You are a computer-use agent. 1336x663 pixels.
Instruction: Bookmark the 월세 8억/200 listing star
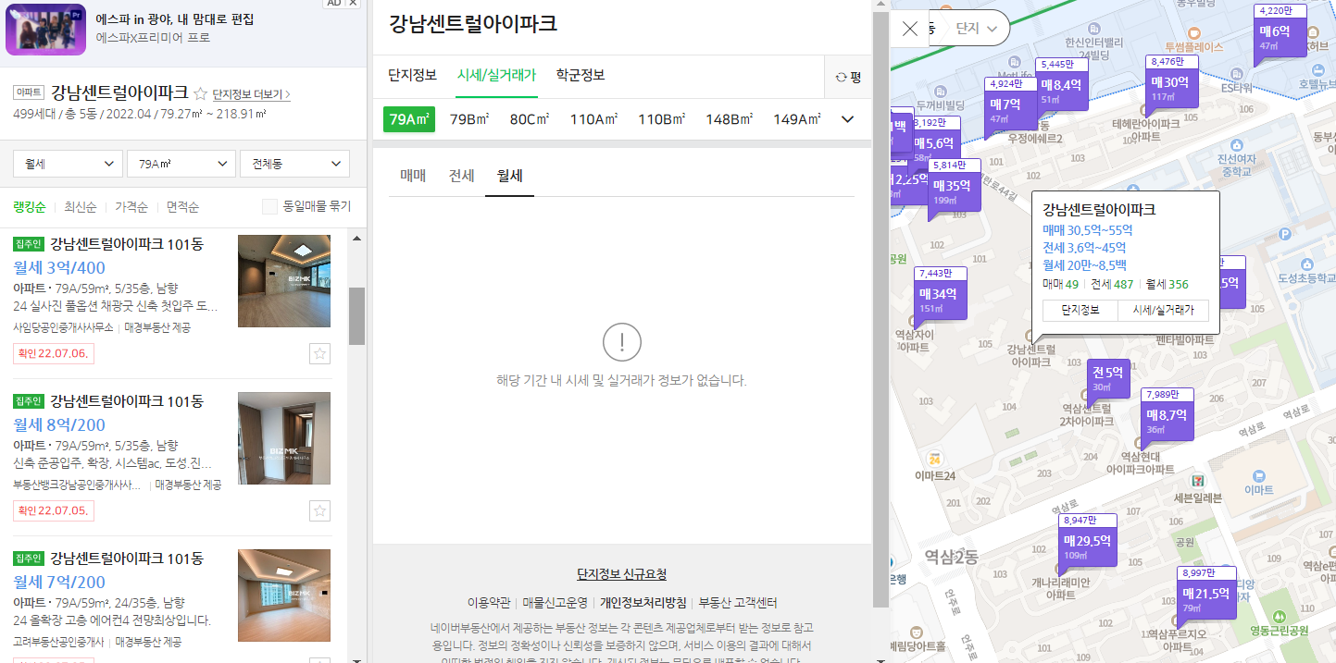(319, 510)
